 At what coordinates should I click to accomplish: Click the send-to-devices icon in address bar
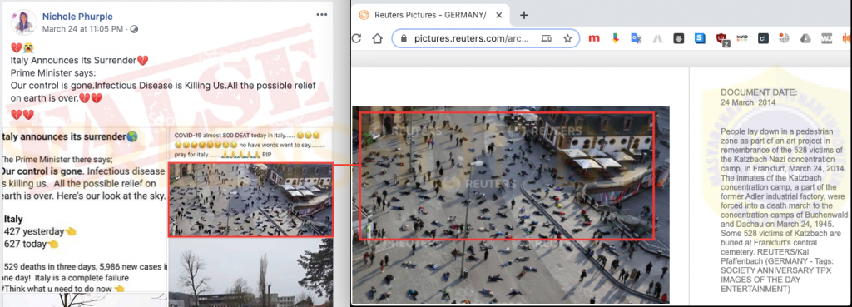[x=546, y=38]
